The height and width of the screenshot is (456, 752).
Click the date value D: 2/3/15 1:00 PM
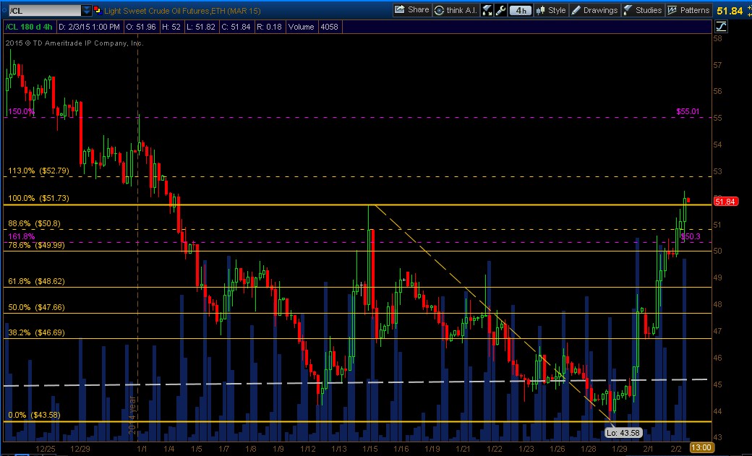(x=89, y=27)
